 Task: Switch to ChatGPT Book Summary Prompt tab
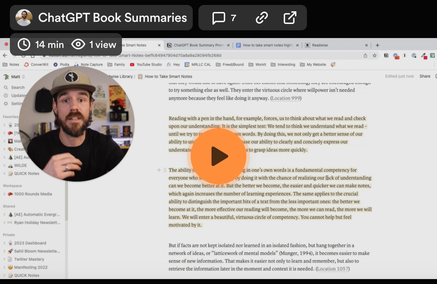[x=199, y=45]
